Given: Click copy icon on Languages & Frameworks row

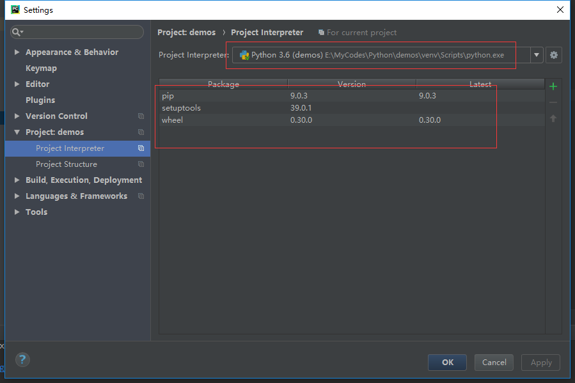Looking at the screenshot, I should (x=141, y=196).
